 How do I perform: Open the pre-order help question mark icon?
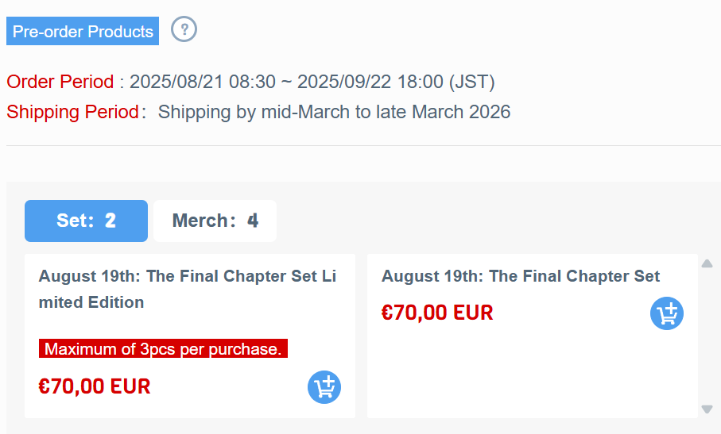184,29
